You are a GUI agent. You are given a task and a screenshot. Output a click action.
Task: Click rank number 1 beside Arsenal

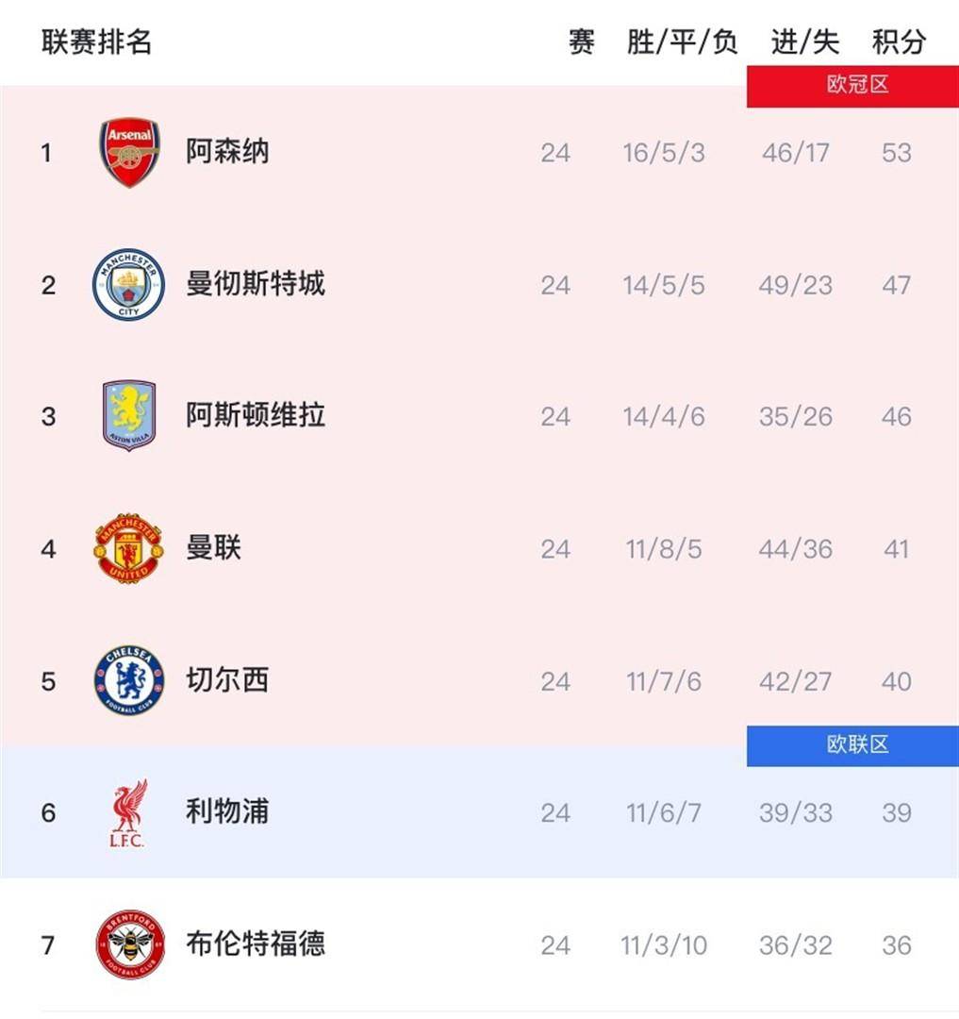click(x=48, y=152)
